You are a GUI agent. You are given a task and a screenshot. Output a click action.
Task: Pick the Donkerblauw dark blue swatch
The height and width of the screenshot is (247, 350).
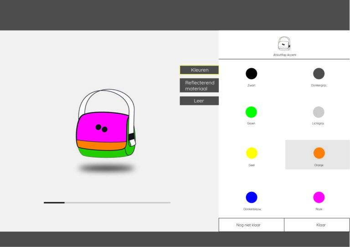click(x=252, y=197)
